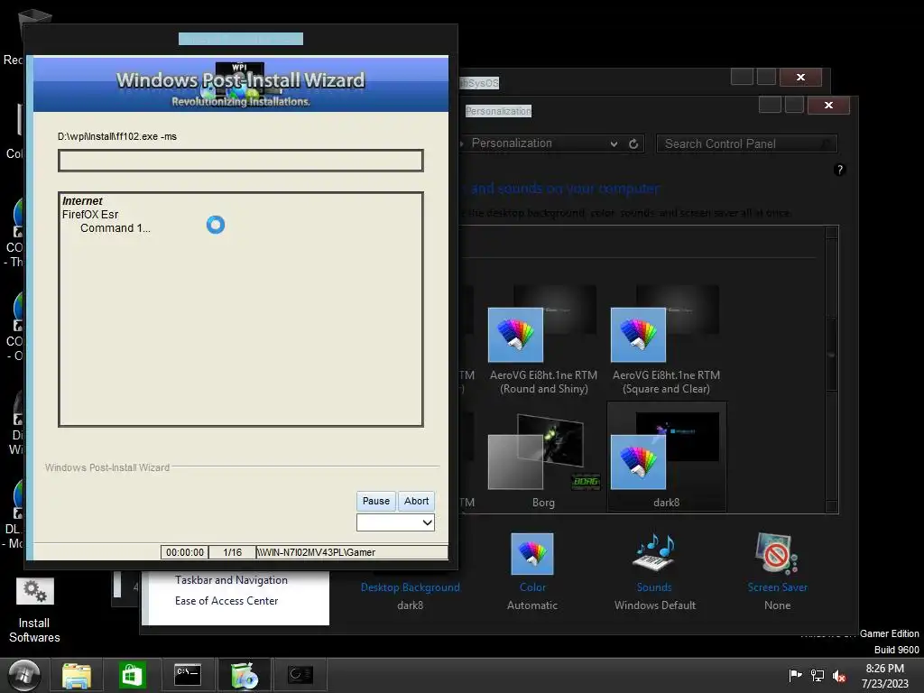Click the FirefOX Esr entry in install list

(90, 215)
